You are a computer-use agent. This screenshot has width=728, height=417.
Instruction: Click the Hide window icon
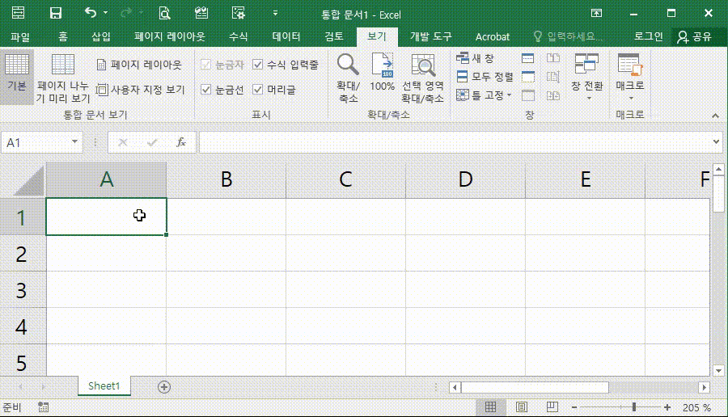(x=528, y=77)
